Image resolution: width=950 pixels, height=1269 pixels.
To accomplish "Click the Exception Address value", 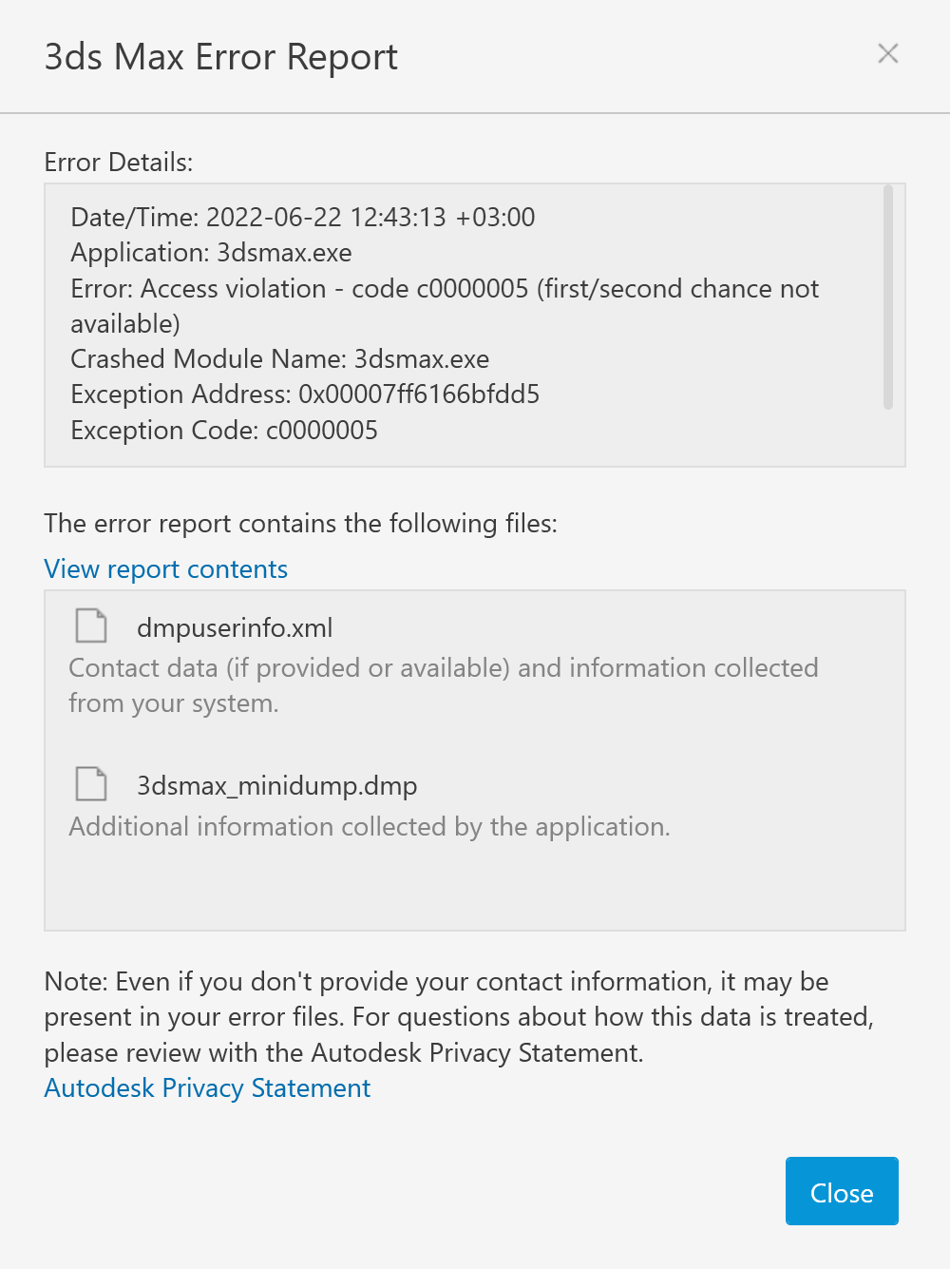I will 305,394.
